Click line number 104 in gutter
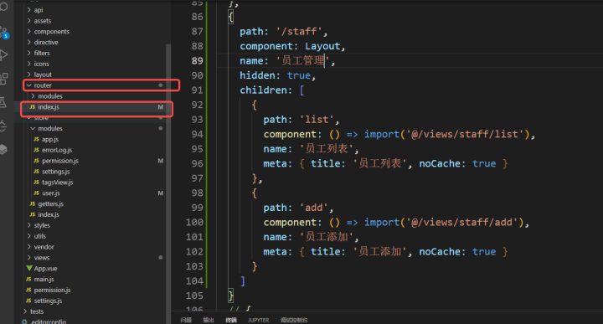The height and width of the screenshot is (324, 603). [194, 281]
